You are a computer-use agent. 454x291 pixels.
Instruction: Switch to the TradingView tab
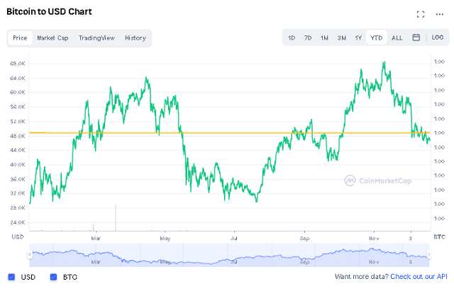(x=98, y=38)
